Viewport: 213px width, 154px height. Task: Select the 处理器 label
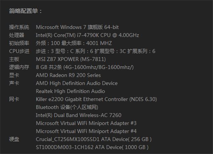point(17,35)
